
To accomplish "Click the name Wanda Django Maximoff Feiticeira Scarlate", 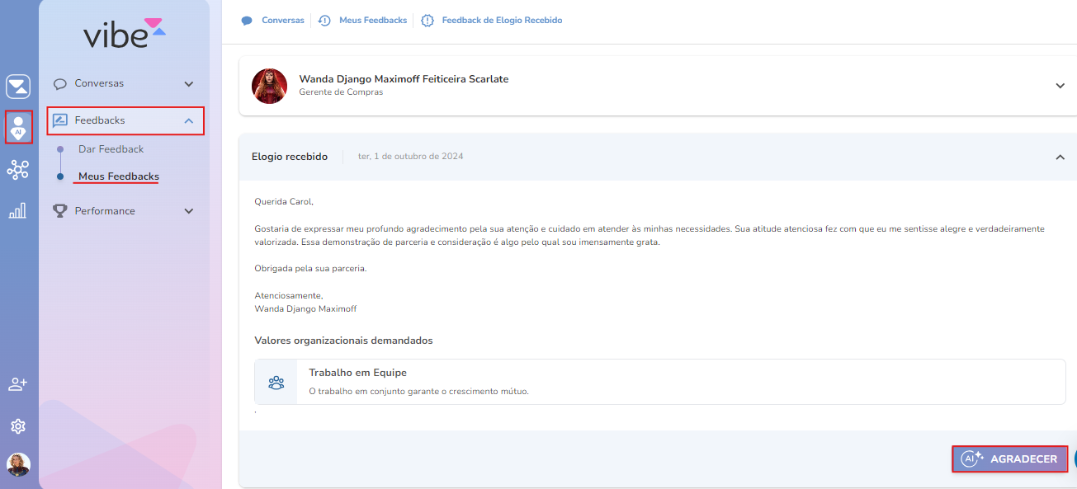I will click(404, 79).
